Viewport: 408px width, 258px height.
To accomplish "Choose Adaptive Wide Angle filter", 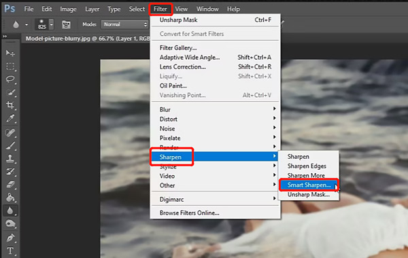I will tap(215, 58).
